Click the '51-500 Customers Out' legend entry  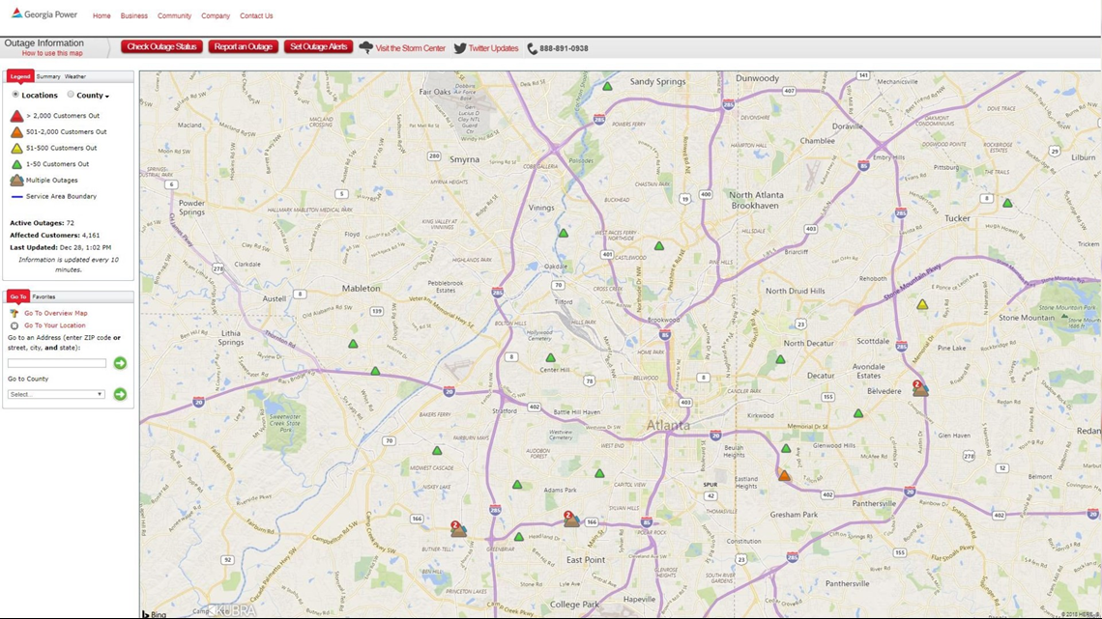pos(53,148)
